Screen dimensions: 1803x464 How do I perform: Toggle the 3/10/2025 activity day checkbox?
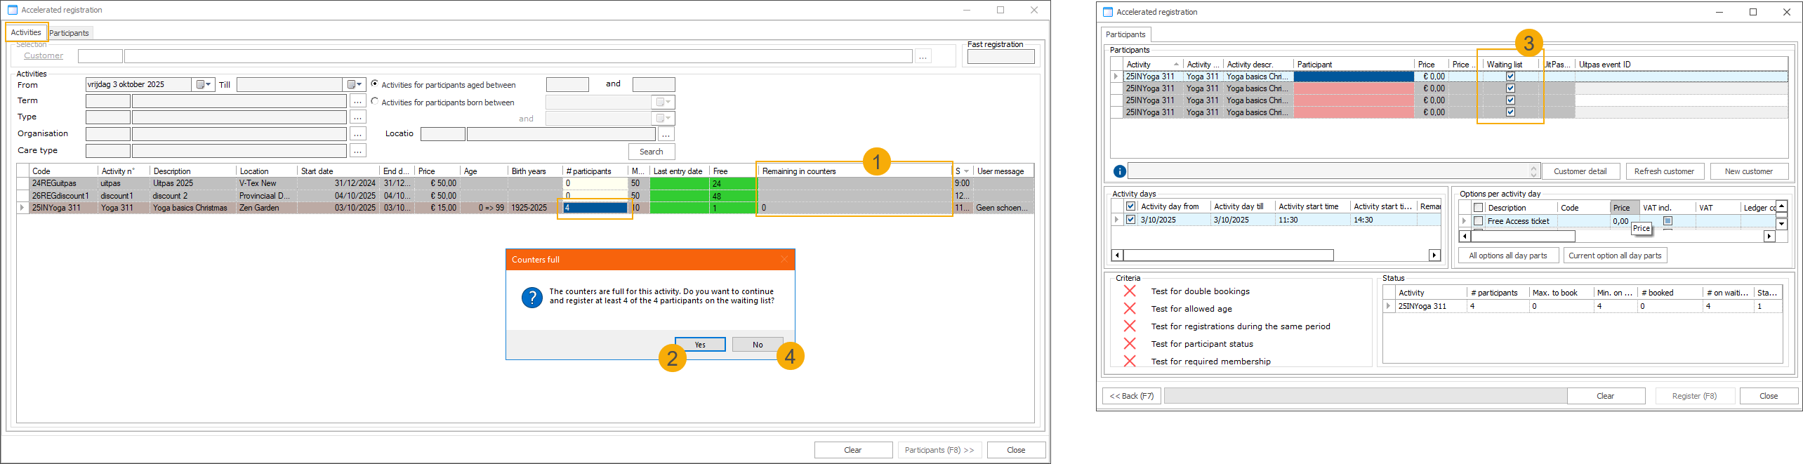click(1130, 220)
